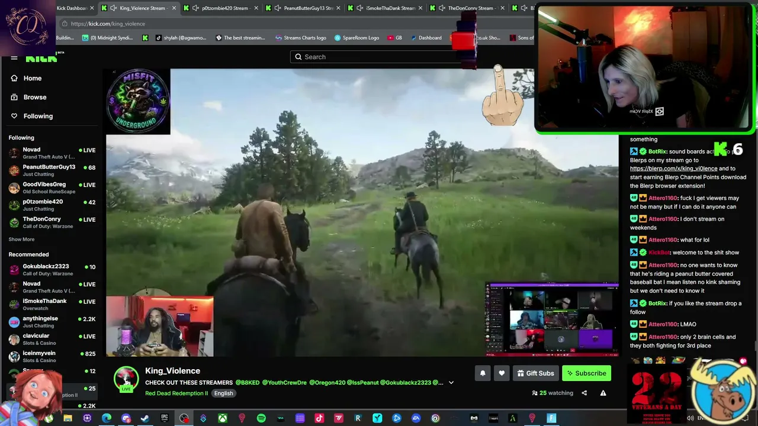Viewport: 758px width, 426px height.
Task: Close the King_Violence Stream tab
Action: (x=174, y=8)
